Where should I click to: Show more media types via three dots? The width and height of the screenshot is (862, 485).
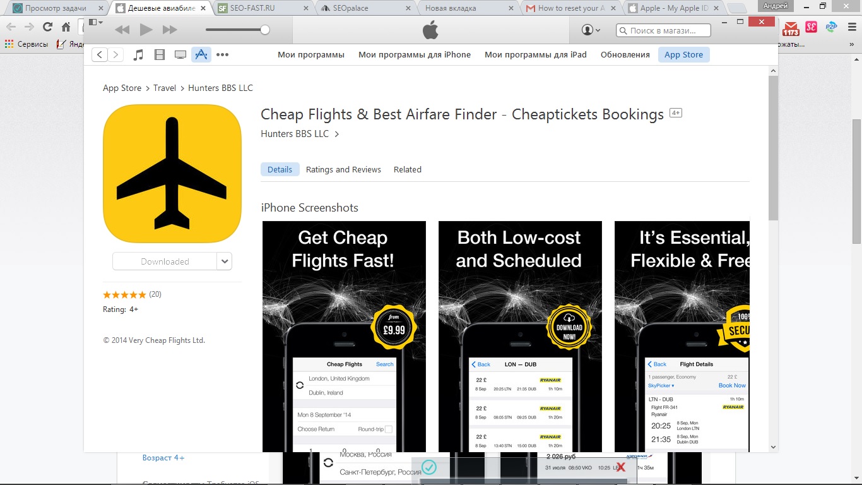[222, 55]
